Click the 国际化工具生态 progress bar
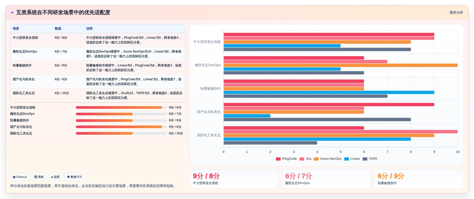 click(x=121, y=133)
